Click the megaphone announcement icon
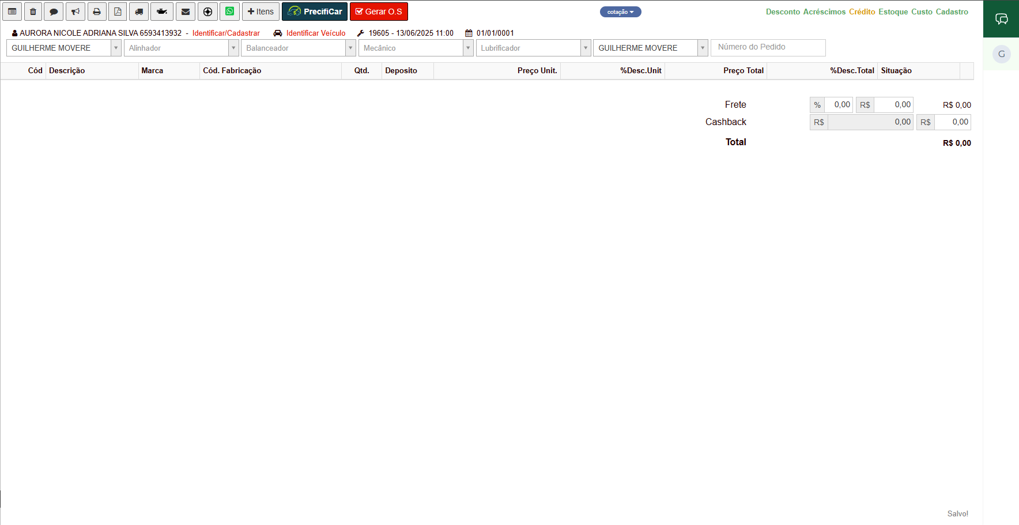 coord(76,12)
